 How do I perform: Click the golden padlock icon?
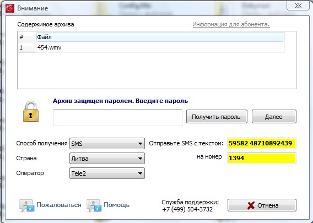click(x=31, y=111)
